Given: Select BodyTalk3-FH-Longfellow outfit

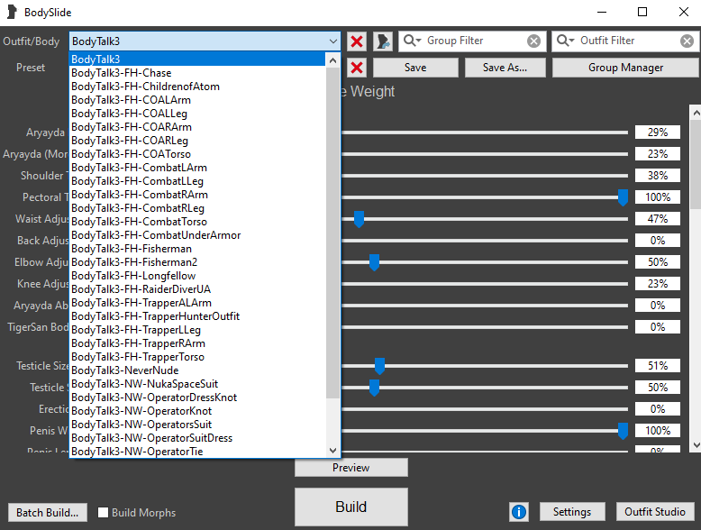Looking at the screenshot, I should click(197, 276).
